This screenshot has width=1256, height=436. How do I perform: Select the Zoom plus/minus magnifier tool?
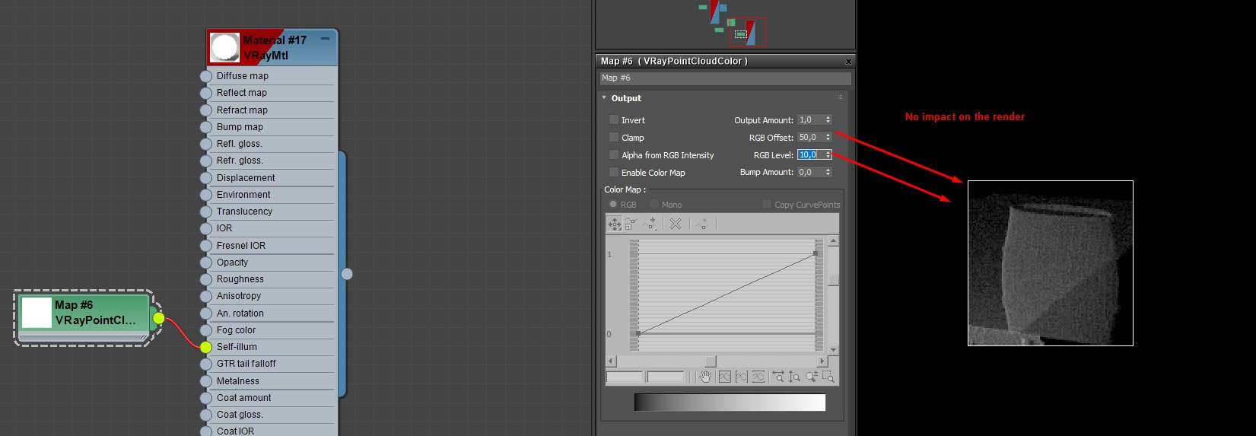click(x=812, y=377)
